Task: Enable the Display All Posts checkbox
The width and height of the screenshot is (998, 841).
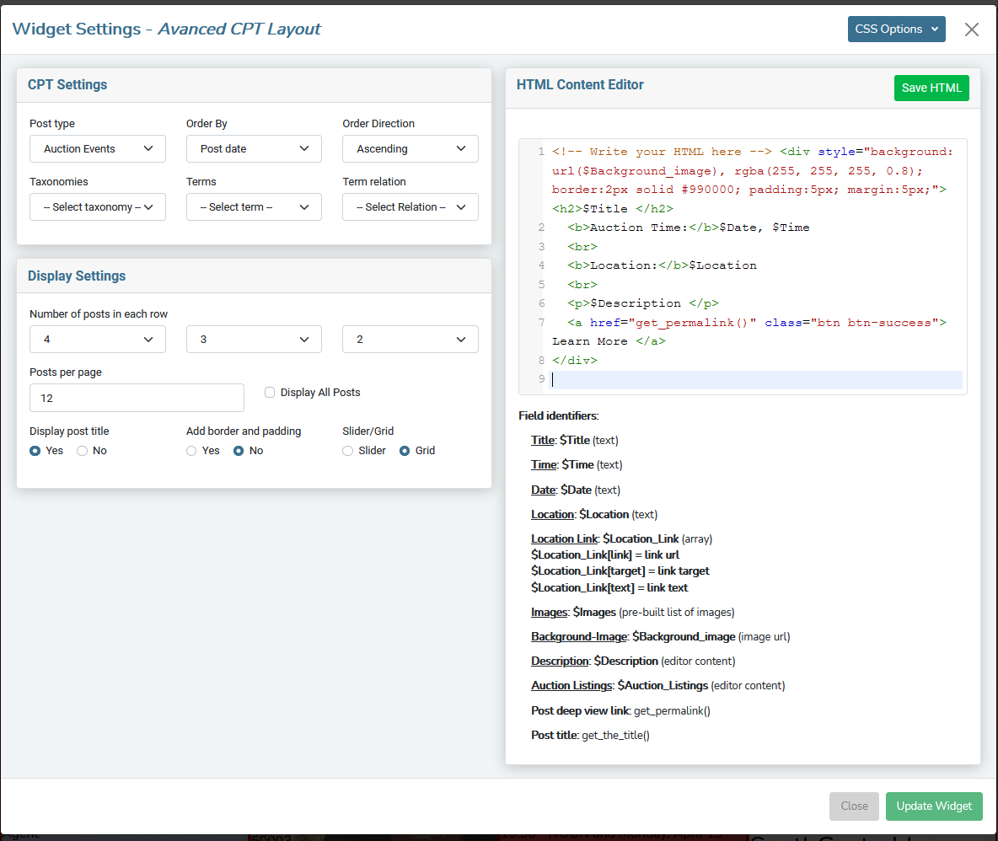Action: point(270,393)
